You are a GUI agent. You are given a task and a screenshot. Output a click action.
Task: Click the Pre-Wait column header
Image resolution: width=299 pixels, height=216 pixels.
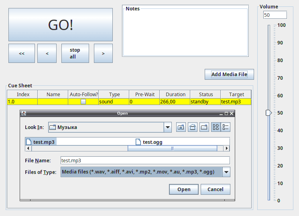click(144, 94)
